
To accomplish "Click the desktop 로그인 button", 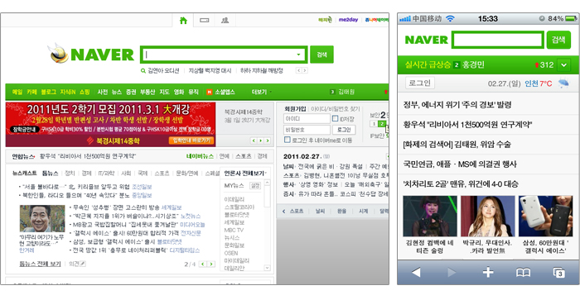I will pos(344,130).
